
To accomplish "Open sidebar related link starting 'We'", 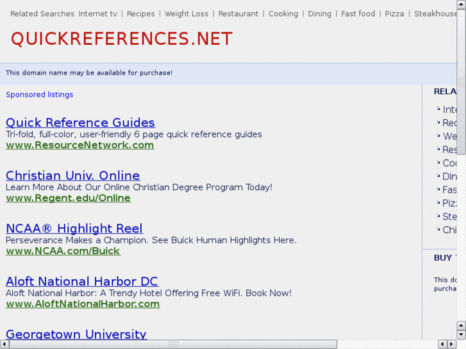I will click(449, 136).
